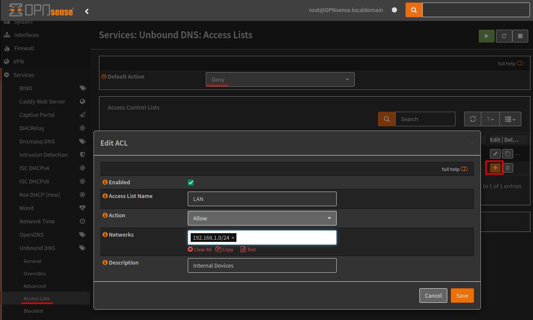Click Text under the Networks field
533x320 pixels.
coord(248,250)
